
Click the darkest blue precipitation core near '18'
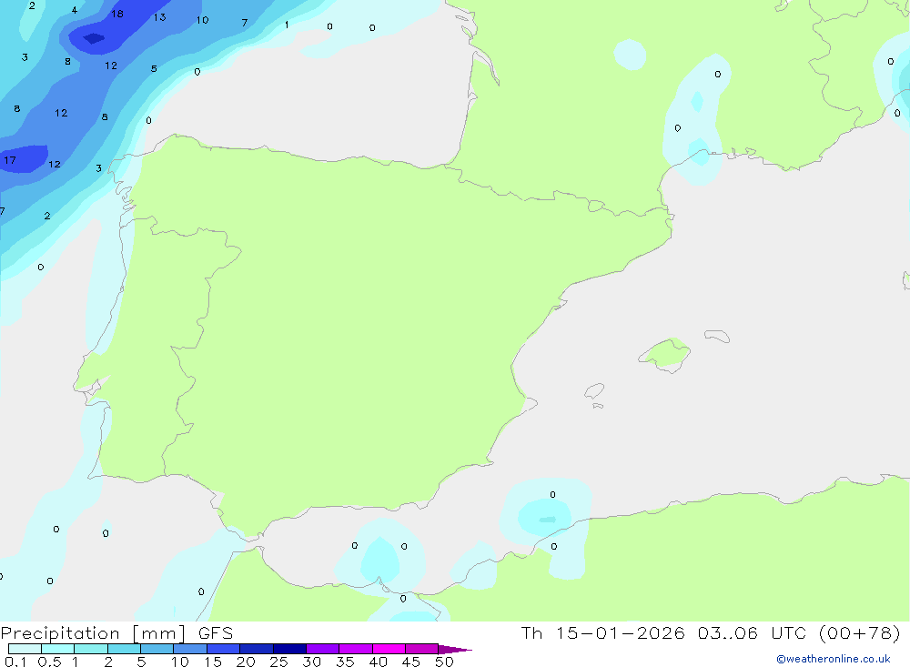pos(94,39)
